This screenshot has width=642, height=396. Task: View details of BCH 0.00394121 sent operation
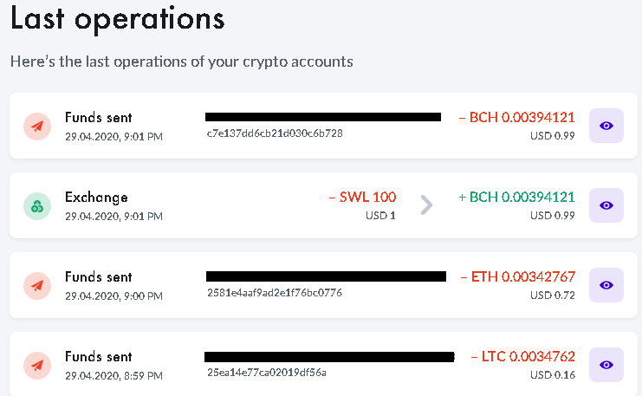pos(606,126)
